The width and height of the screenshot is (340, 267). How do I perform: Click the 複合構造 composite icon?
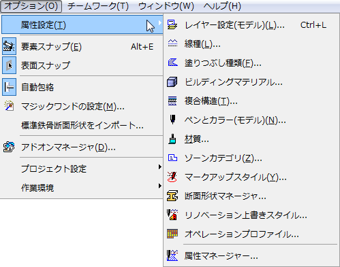point(172,101)
